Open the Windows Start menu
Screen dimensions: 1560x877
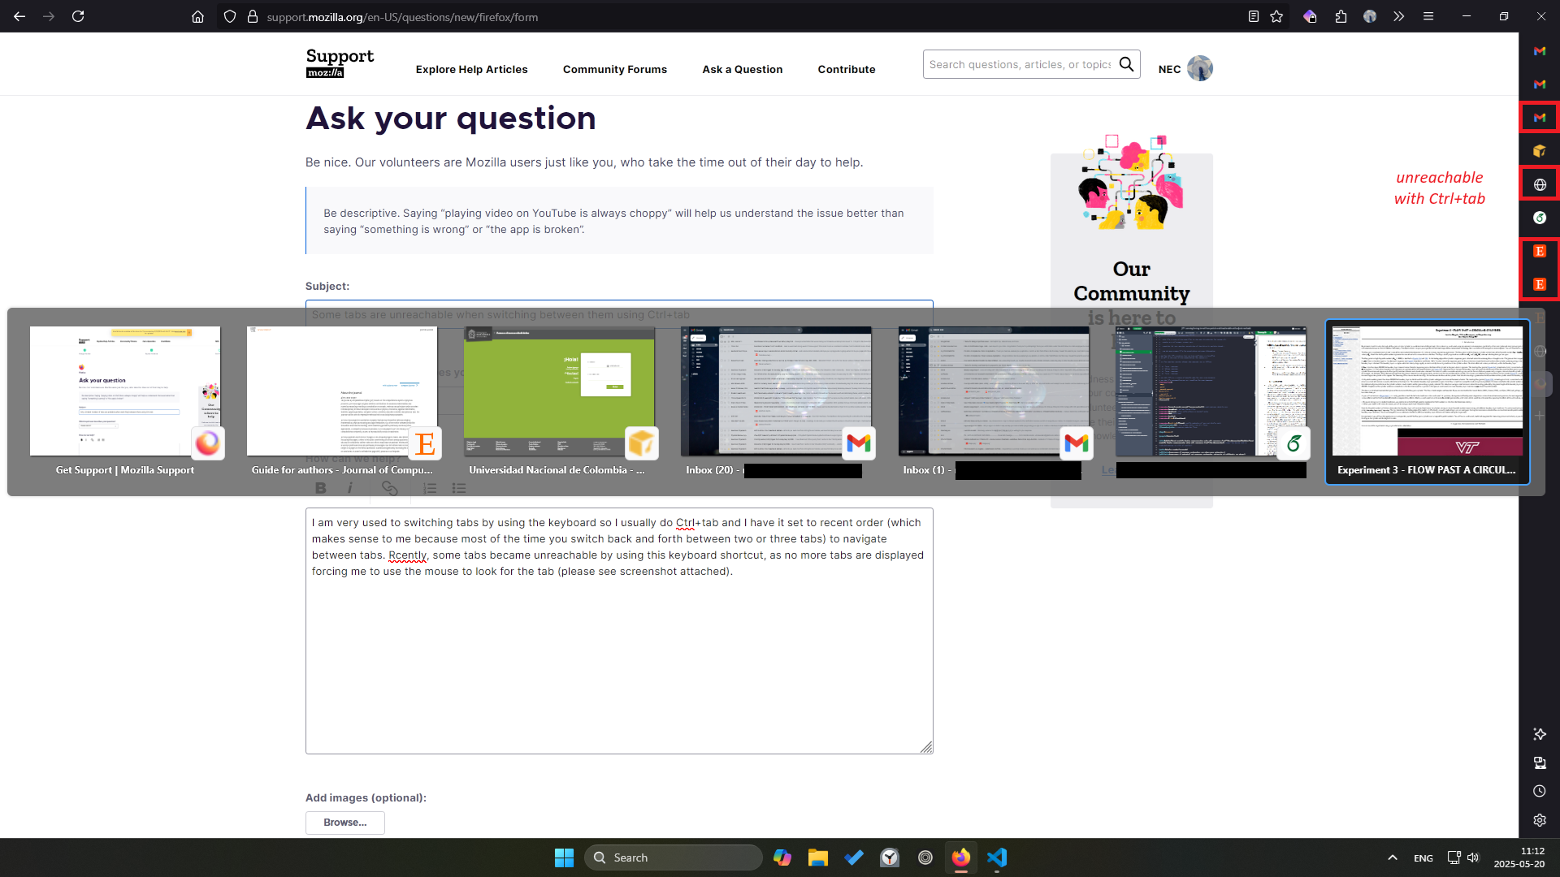tap(564, 858)
